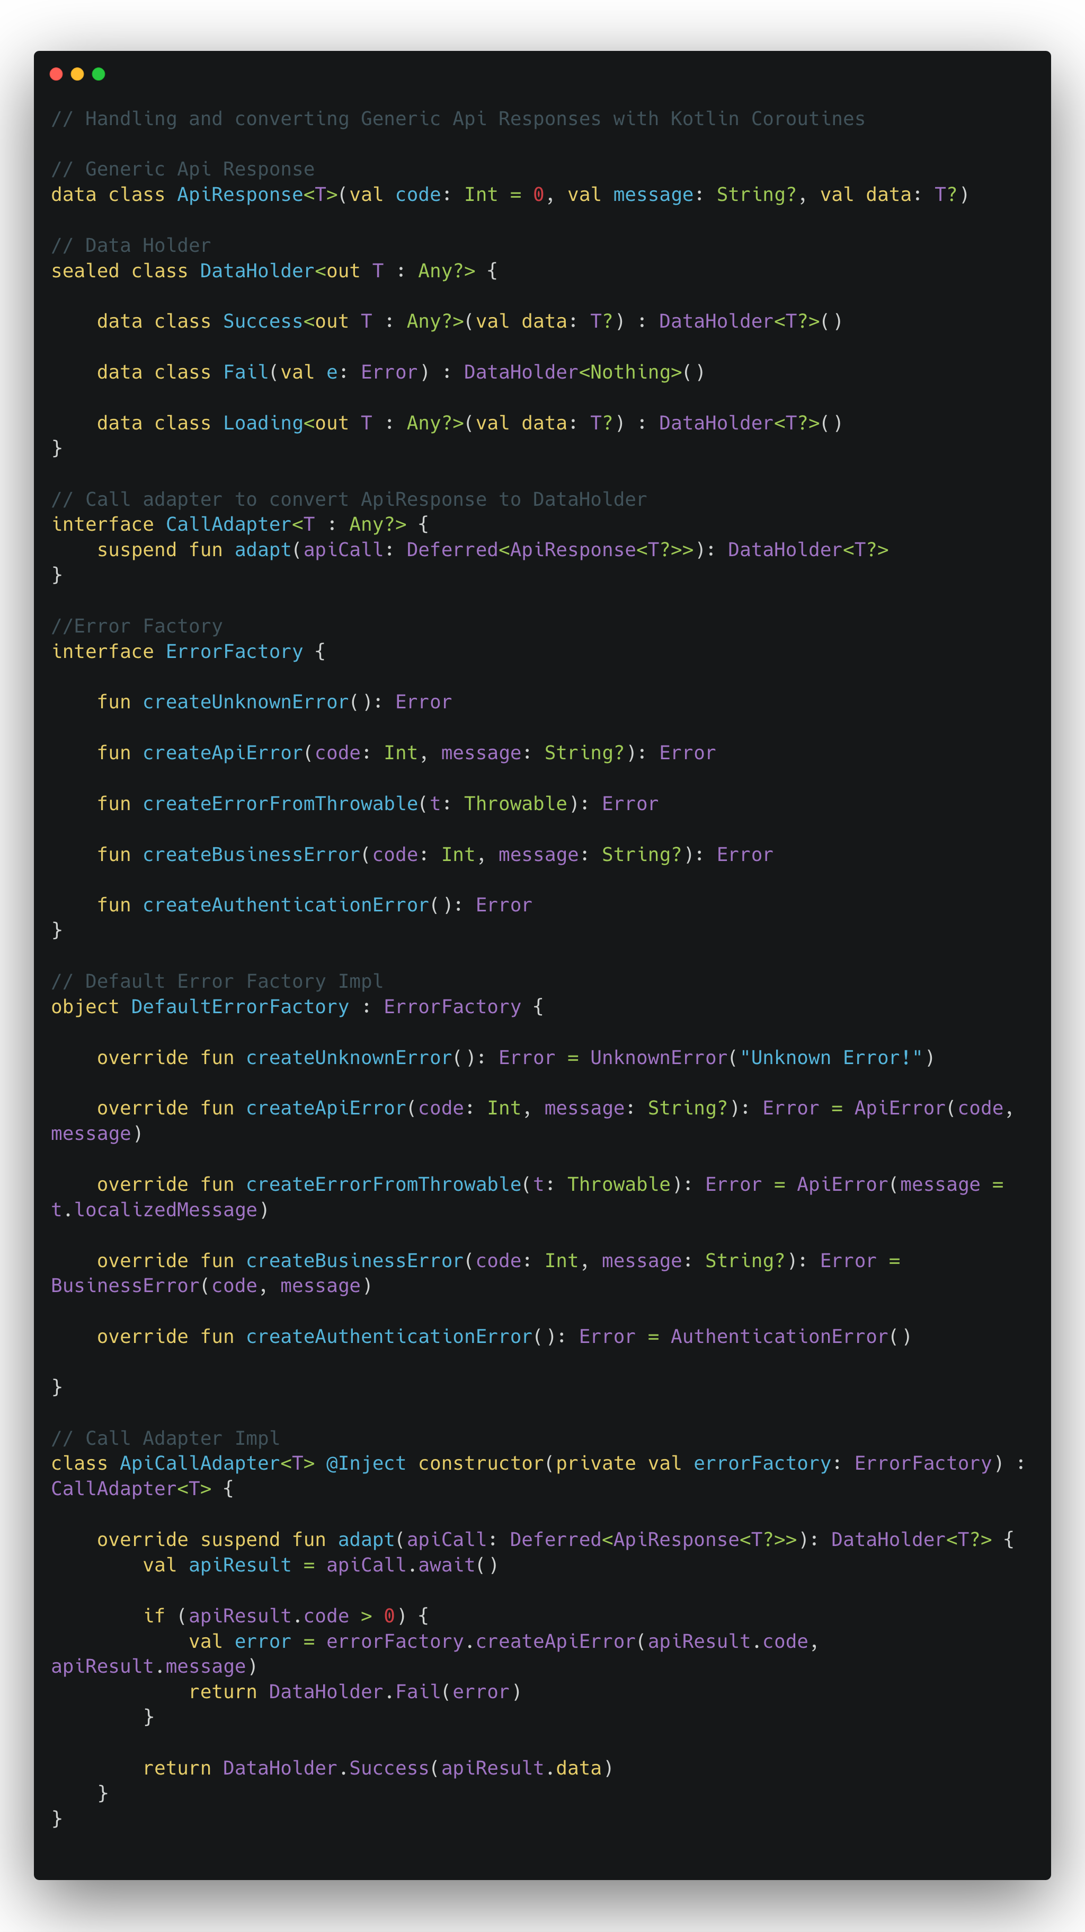The width and height of the screenshot is (1085, 1932).
Task: Click the title comment about Kotlin Coroutines
Action: (457, 119)
